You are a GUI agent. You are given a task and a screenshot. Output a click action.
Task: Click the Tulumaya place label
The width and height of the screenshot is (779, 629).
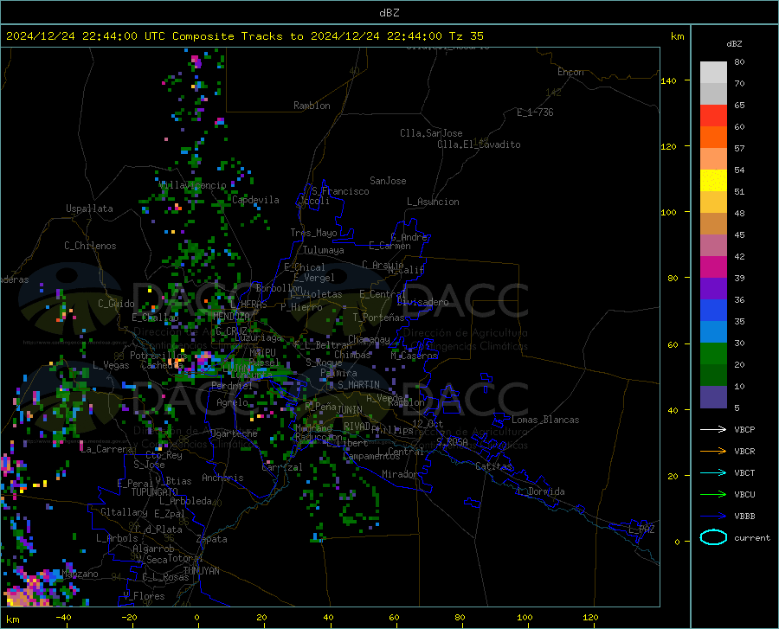click(324, 250)
